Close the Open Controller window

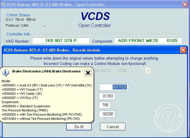point(185,4)
